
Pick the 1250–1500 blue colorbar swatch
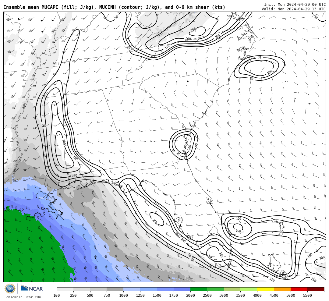click(149, 289)
